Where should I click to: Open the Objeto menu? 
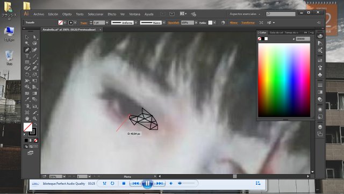coord(67,14)
